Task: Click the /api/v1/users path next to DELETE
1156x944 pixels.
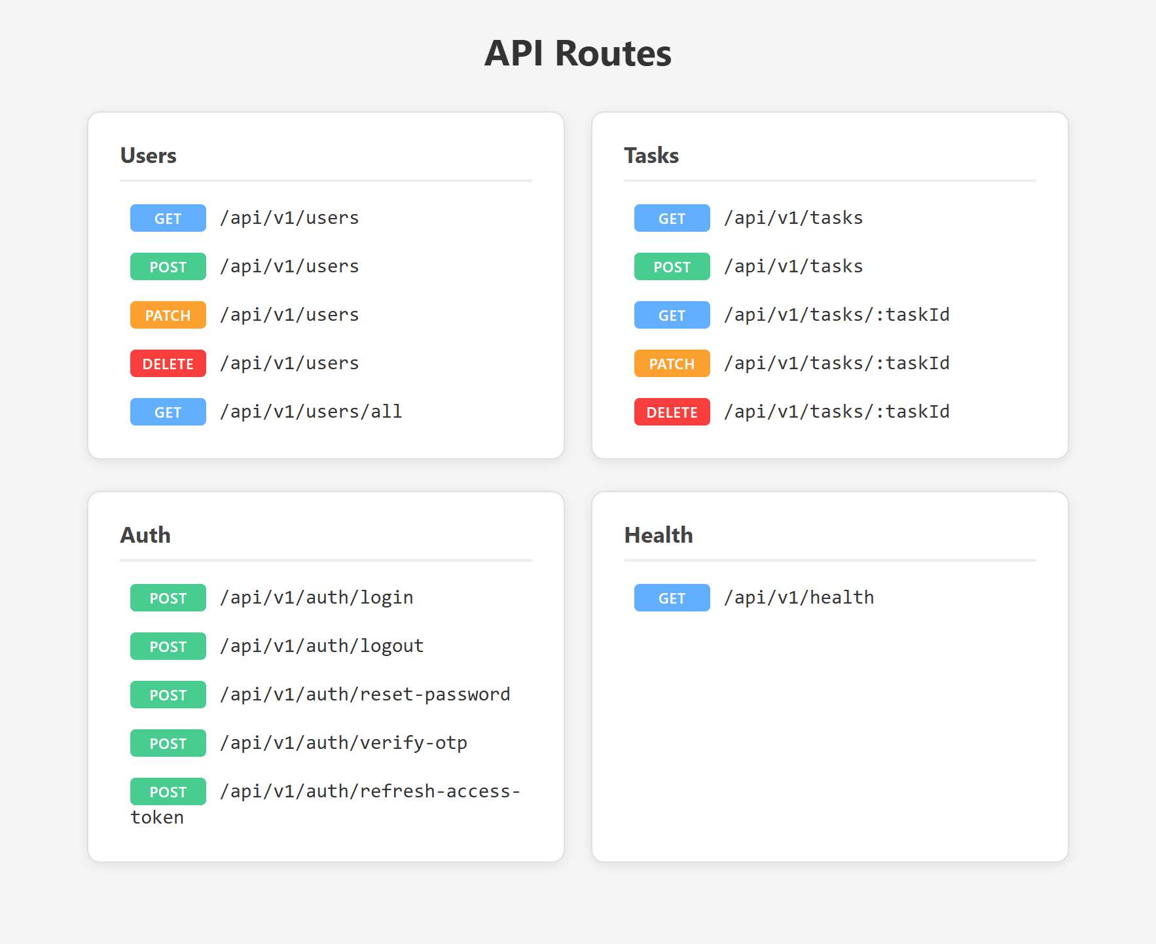Action: 289,363
